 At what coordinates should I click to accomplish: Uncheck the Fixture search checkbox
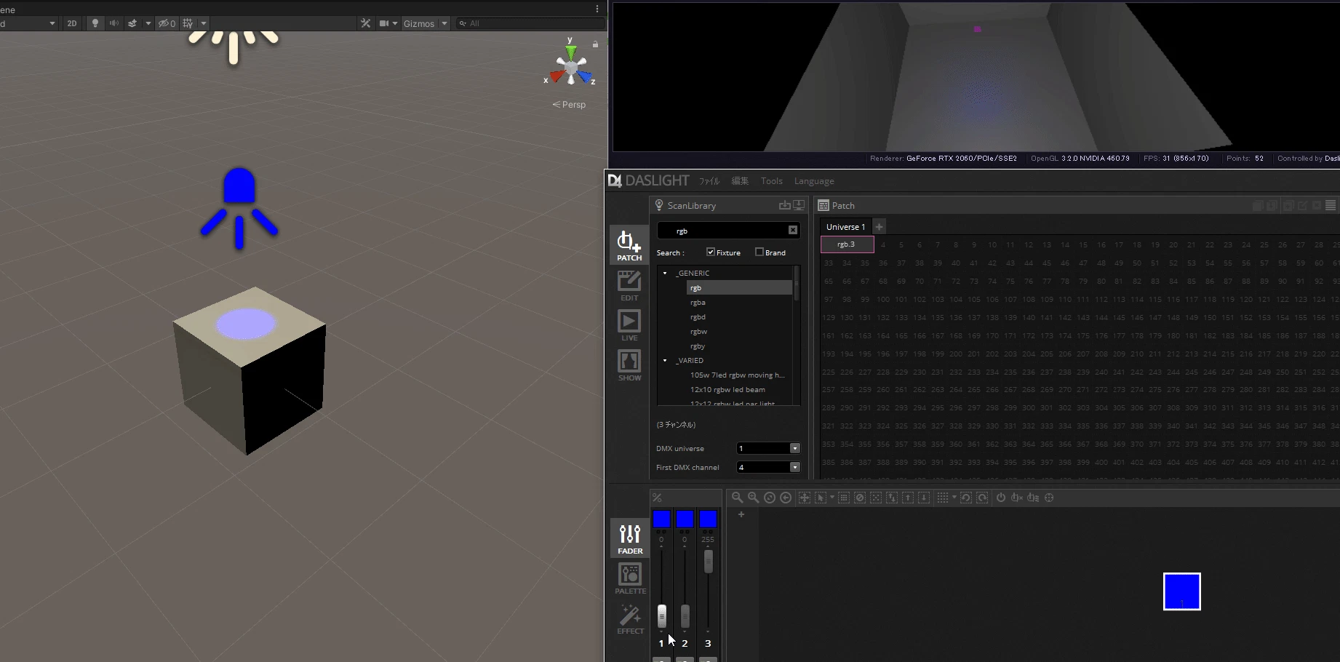[x=710, y=252]
